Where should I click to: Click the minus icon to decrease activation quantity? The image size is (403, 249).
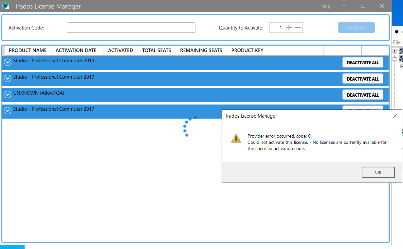click(x=298, y=28)
